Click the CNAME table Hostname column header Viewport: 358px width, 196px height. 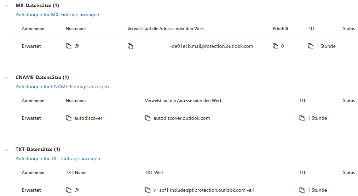76,101
